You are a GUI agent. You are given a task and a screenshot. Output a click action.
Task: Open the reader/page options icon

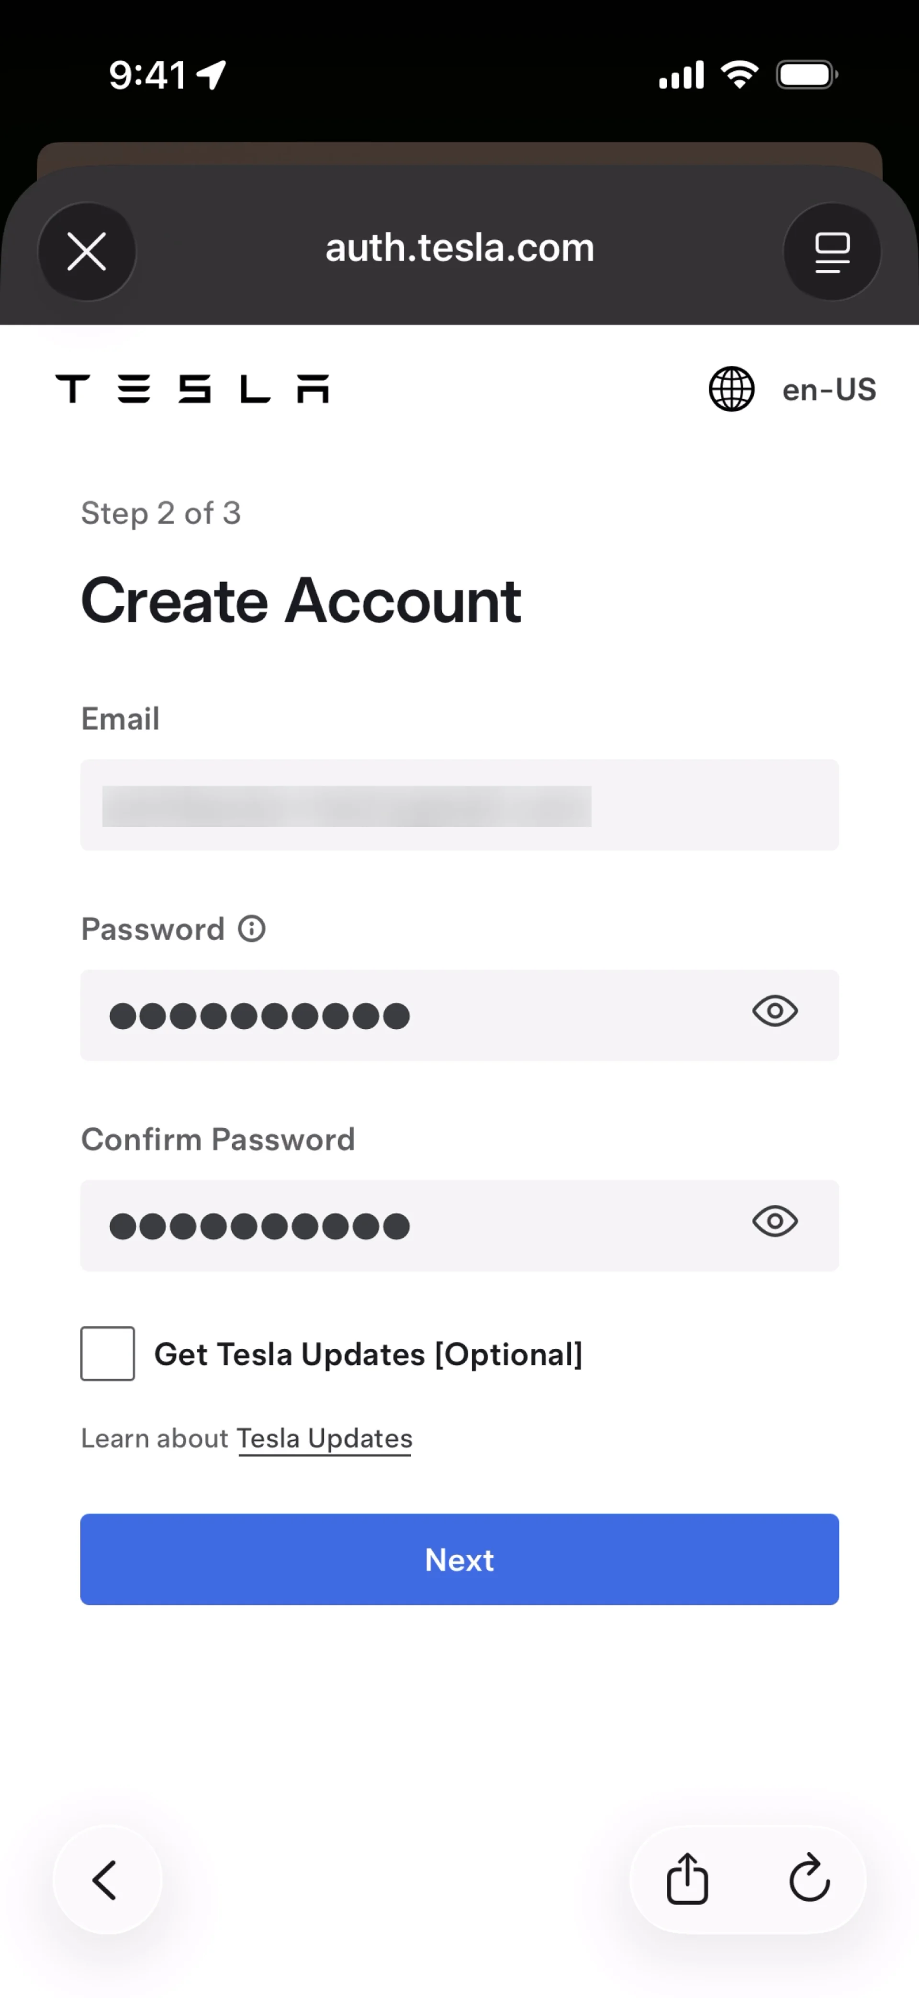pos(832,252)
